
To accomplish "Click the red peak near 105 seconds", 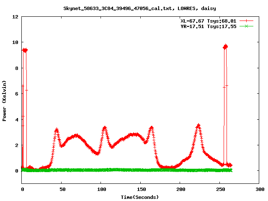I will [105, 128].
